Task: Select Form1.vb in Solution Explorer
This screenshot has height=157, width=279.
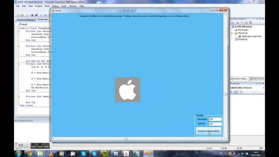Action: [242, 39]
